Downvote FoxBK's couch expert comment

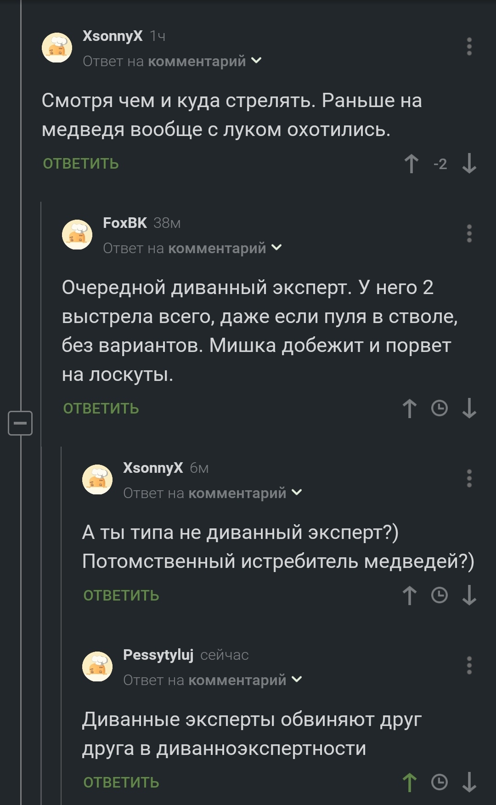(469, 408)
